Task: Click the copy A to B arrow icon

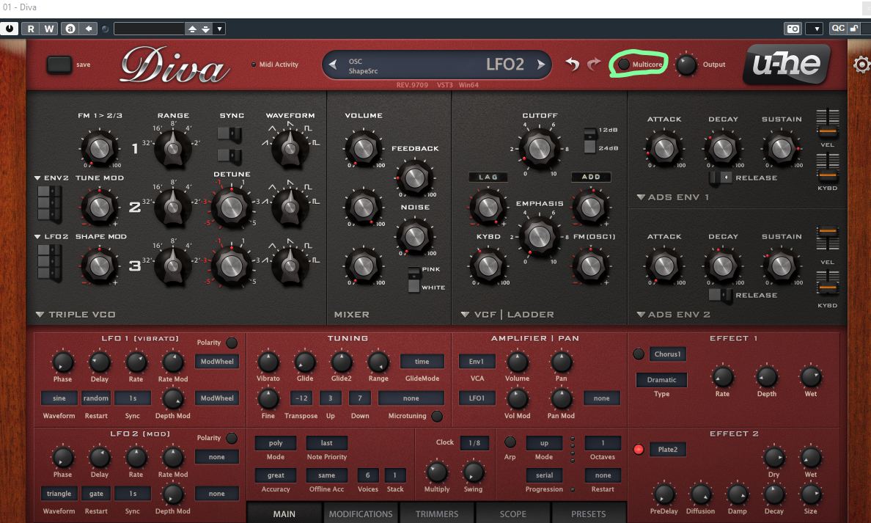Action: pos(88,29)
